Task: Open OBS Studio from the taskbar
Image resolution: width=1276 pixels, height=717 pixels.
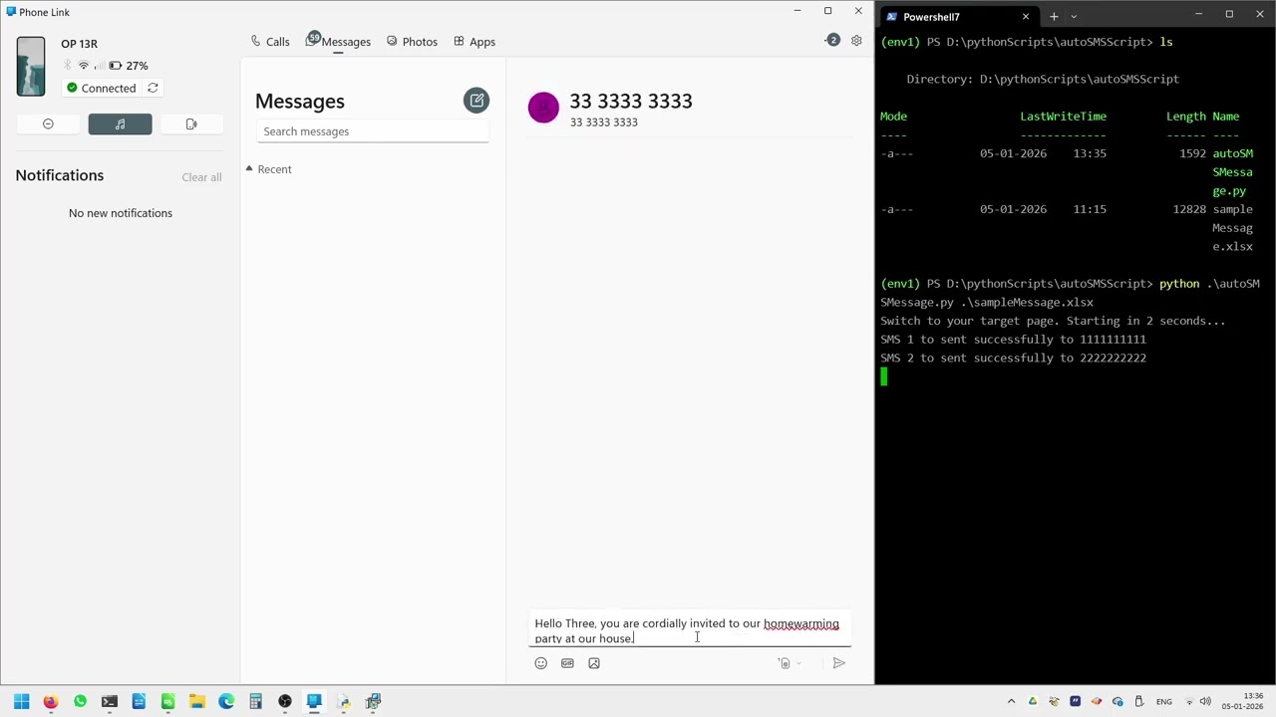Action: [285, 701]
